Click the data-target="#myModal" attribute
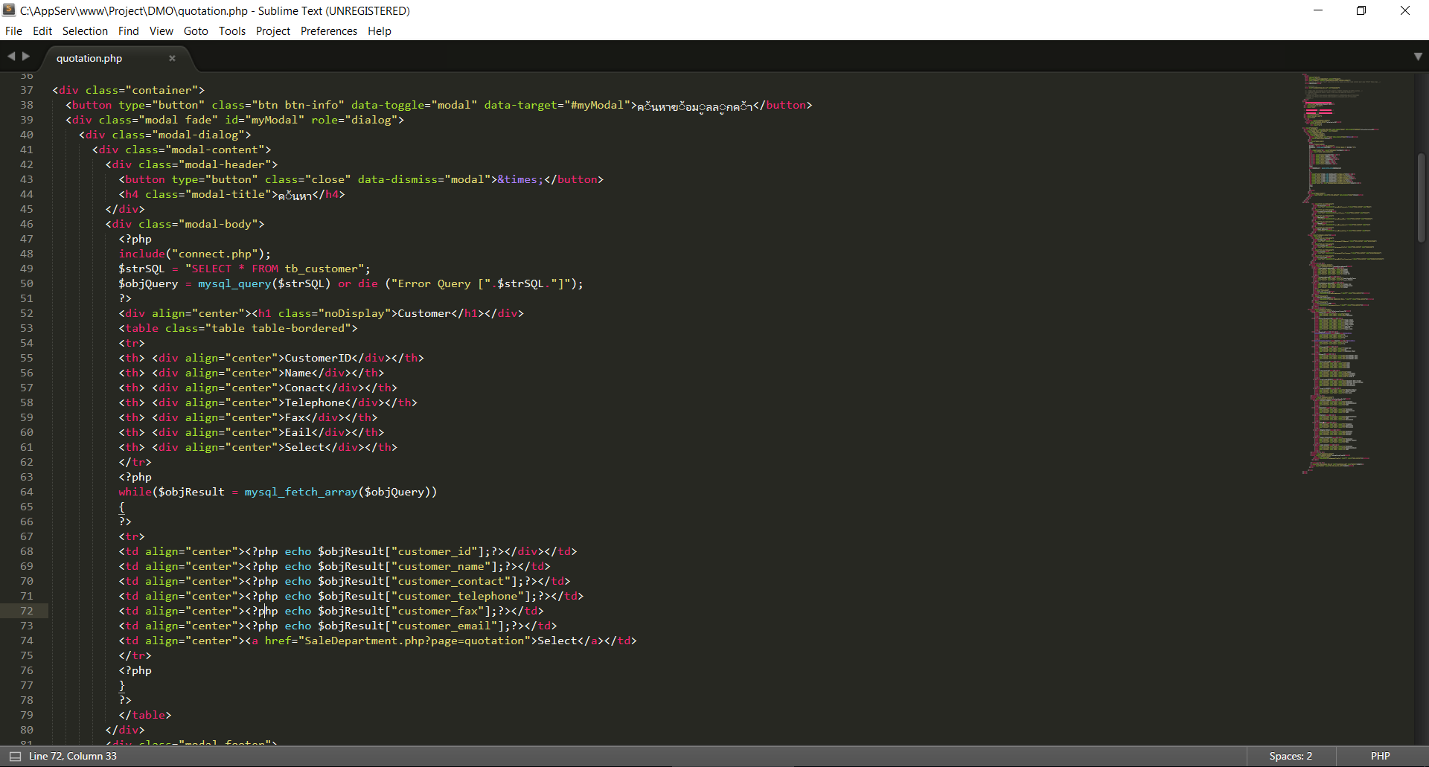The width and height of the screenshot is (1429, 767). pyautogui.click(x=557, y=105)
